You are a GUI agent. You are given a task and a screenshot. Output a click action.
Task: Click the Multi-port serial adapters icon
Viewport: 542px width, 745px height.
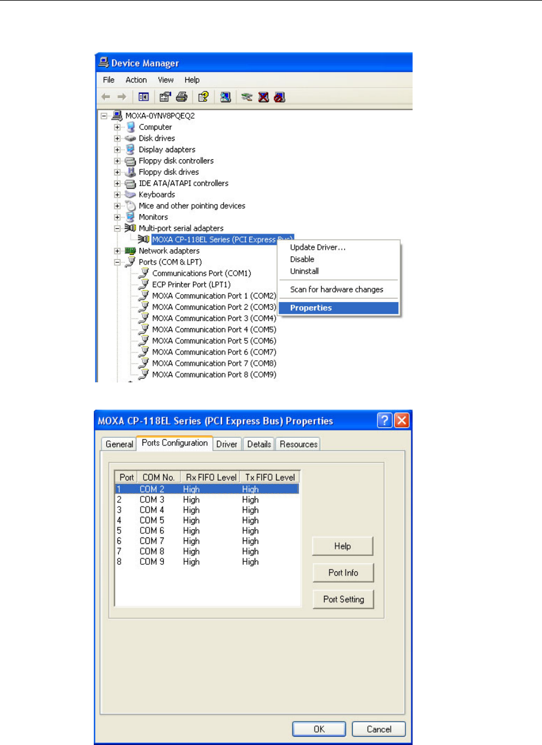[x=130, y=228]
